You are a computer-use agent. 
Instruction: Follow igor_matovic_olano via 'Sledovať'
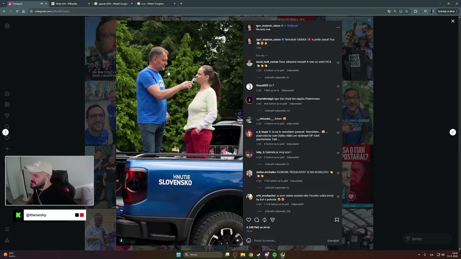292,26
